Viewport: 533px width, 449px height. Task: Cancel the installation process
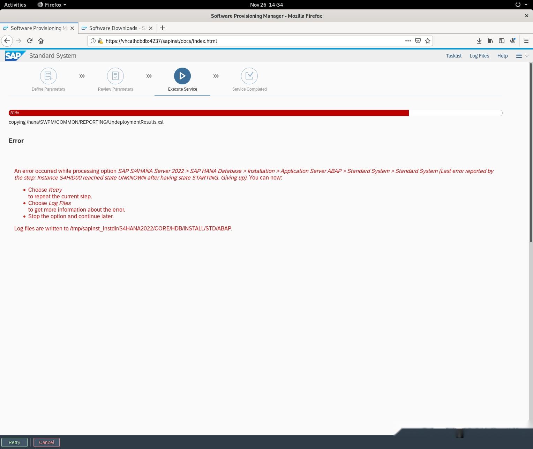46,442
